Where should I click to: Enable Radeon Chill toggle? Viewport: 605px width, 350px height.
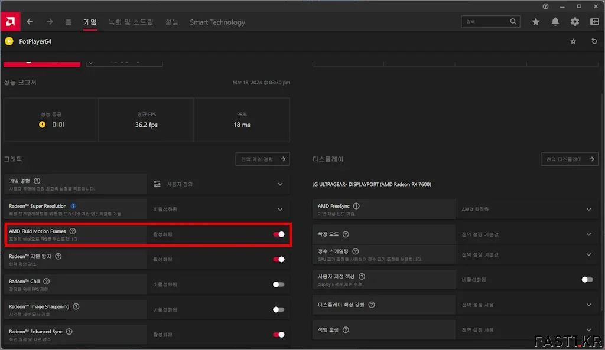[x=279, y=284]
